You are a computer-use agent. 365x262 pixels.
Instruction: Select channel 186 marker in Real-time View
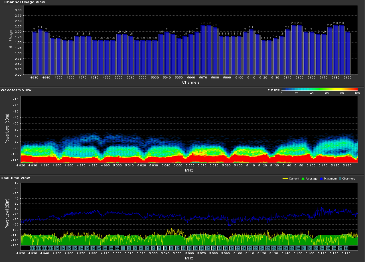click(32, 248)
